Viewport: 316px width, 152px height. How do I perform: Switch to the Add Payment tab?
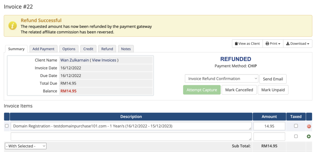43,49
